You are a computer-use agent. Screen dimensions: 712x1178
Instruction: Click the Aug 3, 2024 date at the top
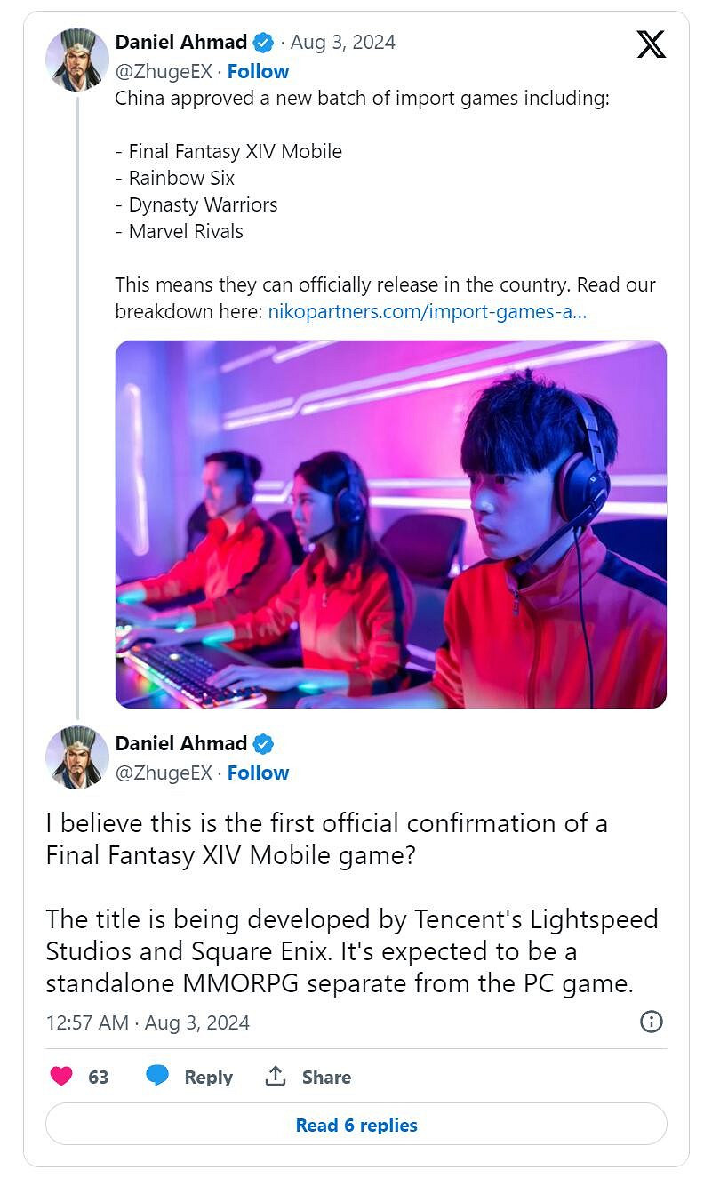[x=343, y=42]
